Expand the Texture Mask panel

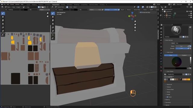(x=170, y=89)
